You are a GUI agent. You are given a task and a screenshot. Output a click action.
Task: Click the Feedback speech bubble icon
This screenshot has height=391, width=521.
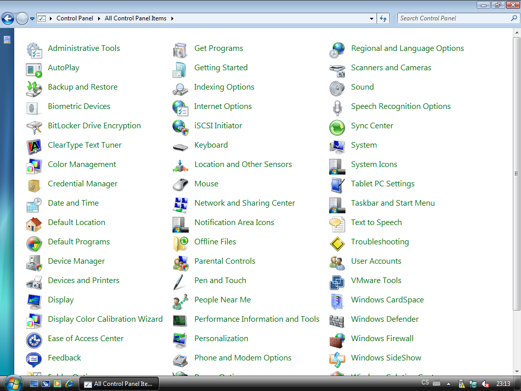pyautogui.click(x=34, y=359)
